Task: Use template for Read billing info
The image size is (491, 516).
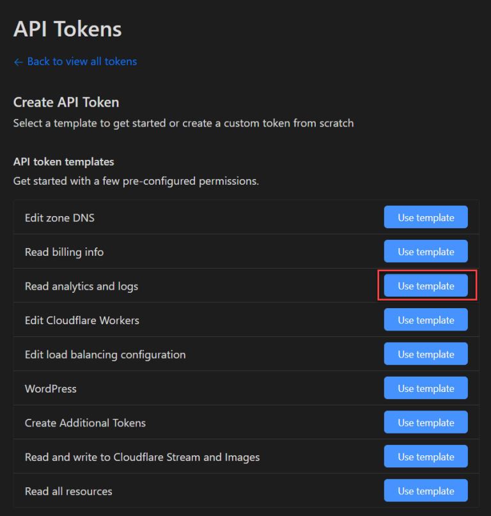Action: [425, 251]
